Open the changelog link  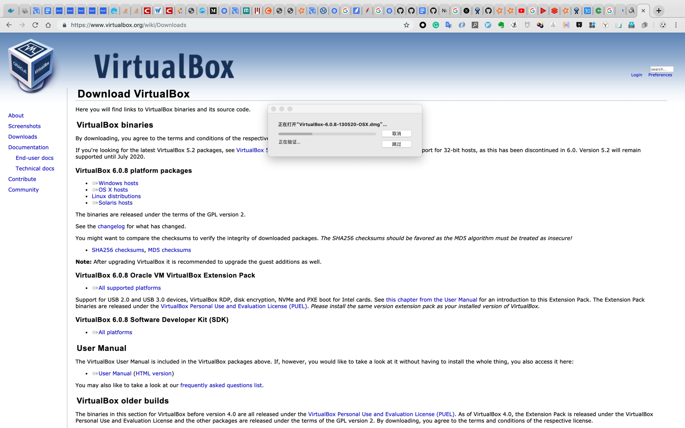point(111,227)
